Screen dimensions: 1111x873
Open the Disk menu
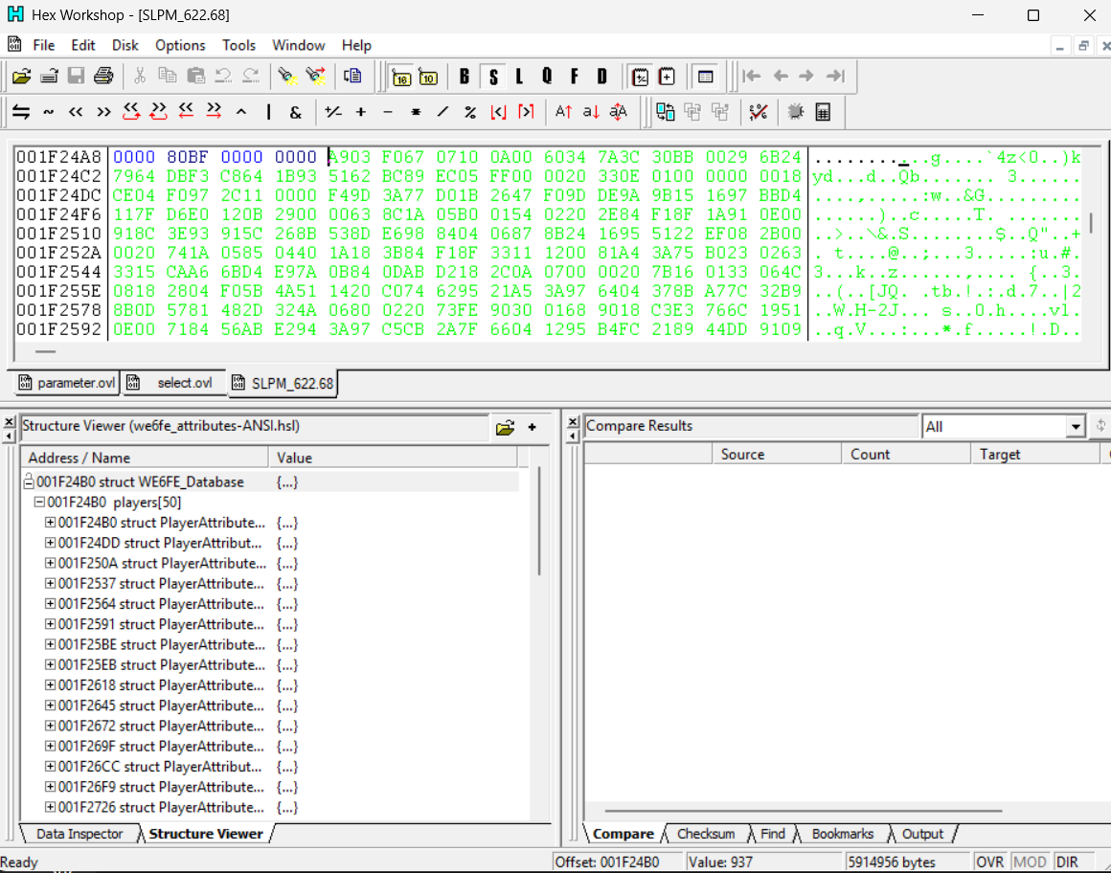click(125, 45)
